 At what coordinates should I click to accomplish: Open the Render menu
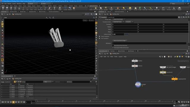click(x=9, y=4)
